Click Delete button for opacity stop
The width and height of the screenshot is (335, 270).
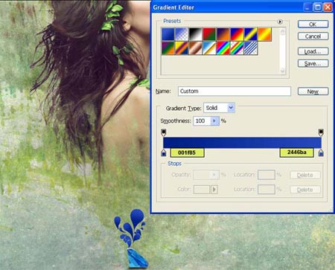pyautogui.click(x=305, y=175)
